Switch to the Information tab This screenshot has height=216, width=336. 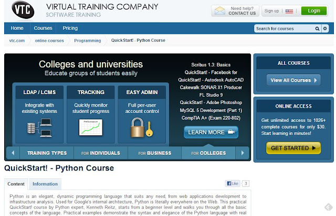pyautogui.click(x=45, y=184)
